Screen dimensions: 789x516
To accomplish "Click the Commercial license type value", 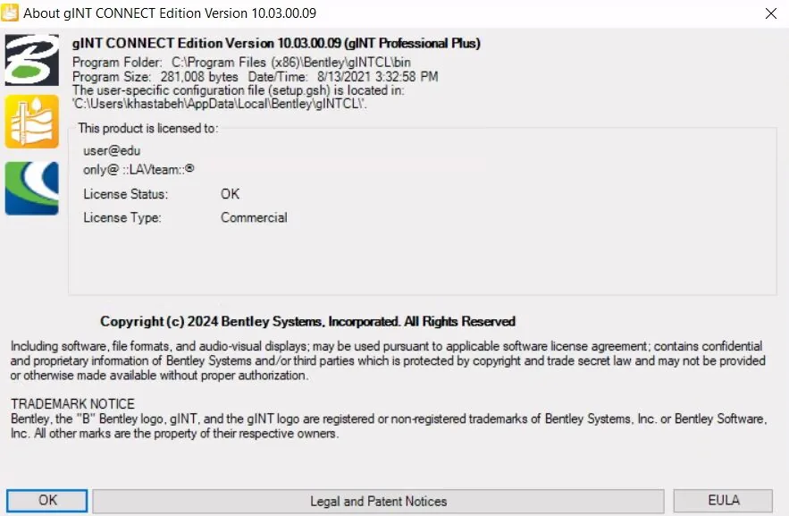I will (254, 217).
